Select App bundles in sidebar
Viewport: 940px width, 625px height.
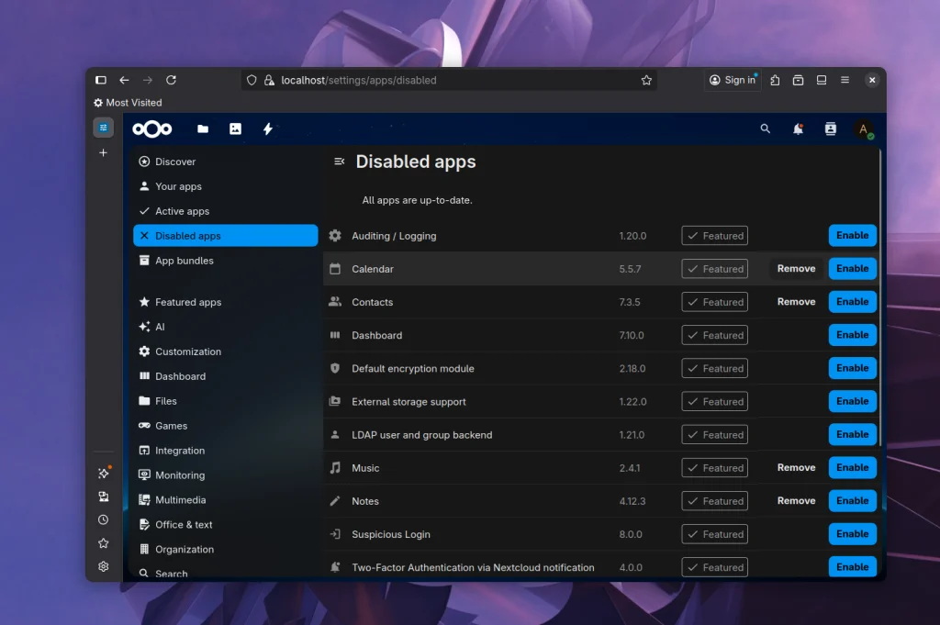tap(184, 261)
